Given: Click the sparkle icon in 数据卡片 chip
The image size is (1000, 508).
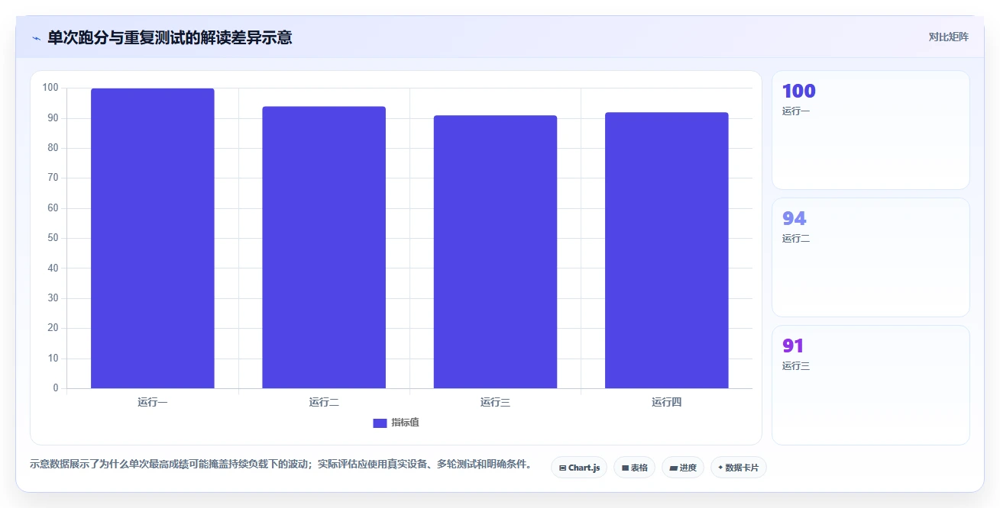Looking at the screenshot, I should click(720, 468).
